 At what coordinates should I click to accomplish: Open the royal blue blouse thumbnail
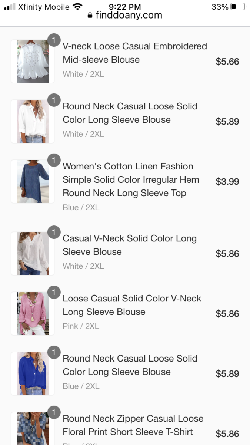pyautogui.click(x=33, y=374)
